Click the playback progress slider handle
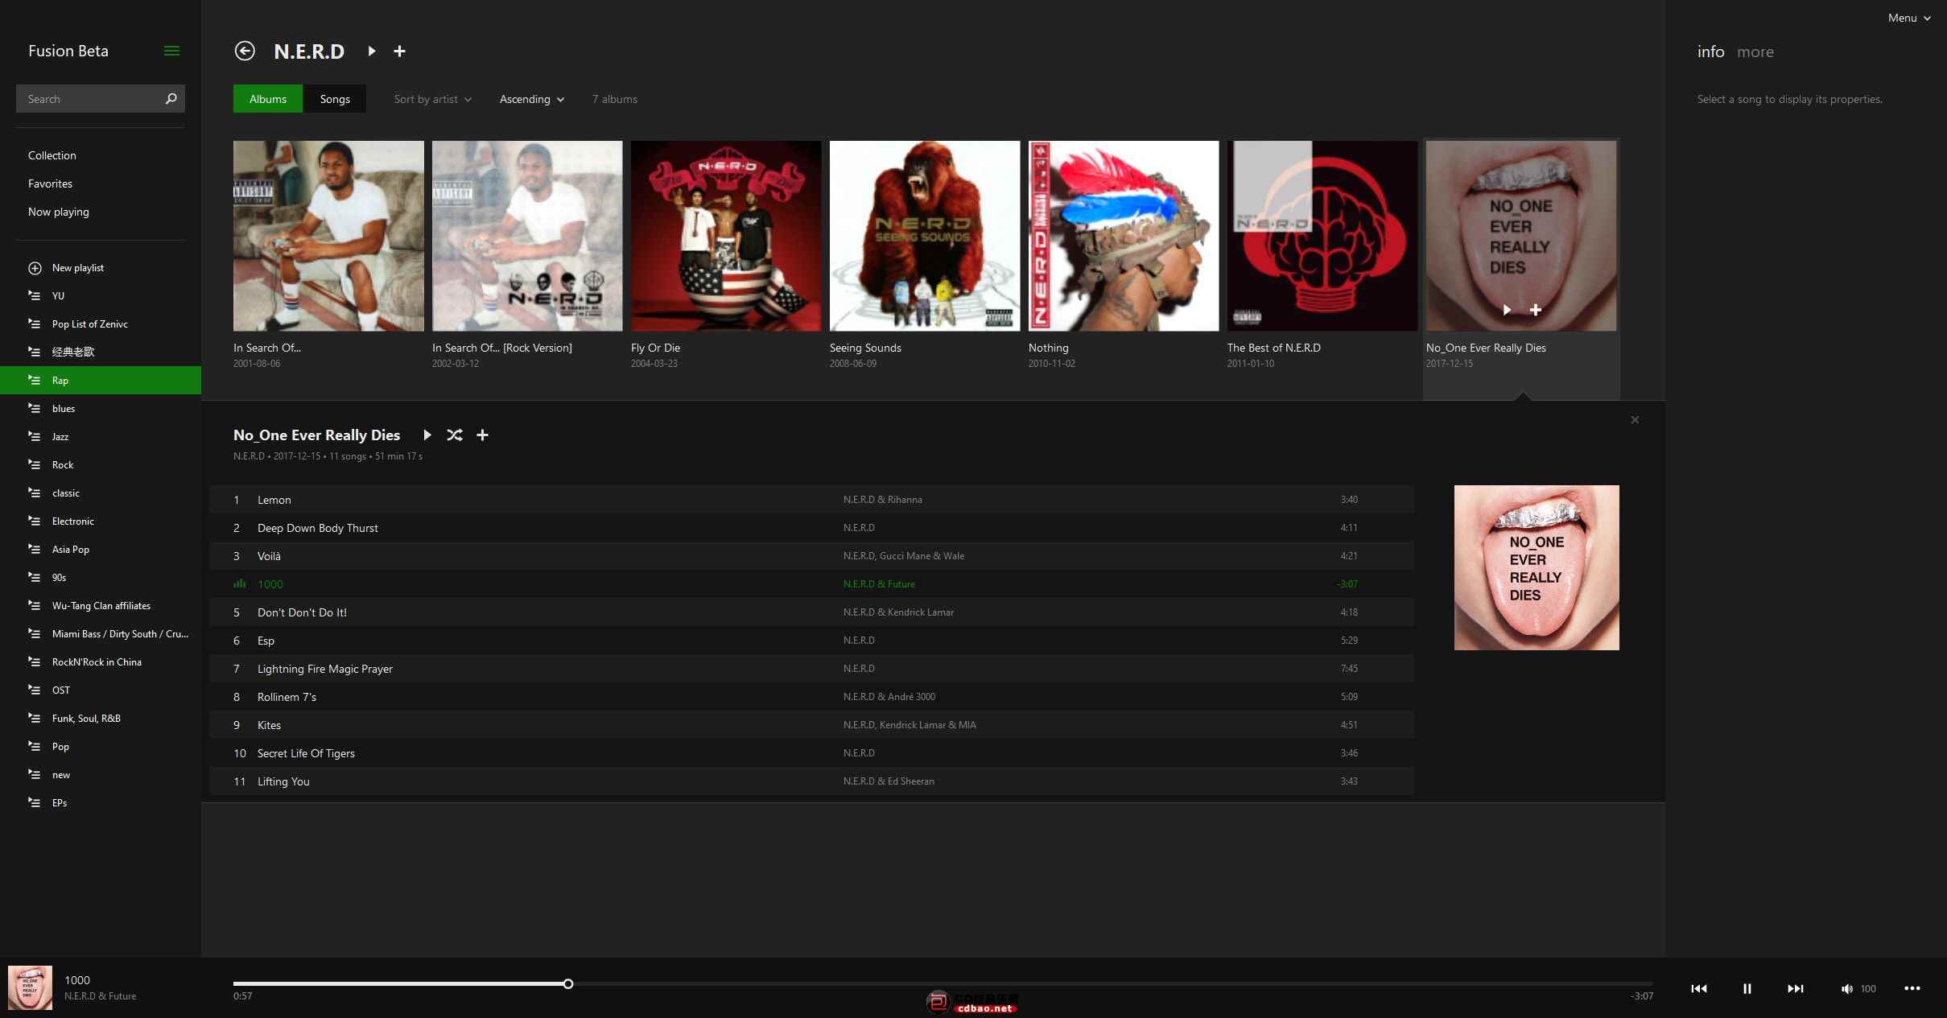The image size is (1947, 1018). pos(568,983)
